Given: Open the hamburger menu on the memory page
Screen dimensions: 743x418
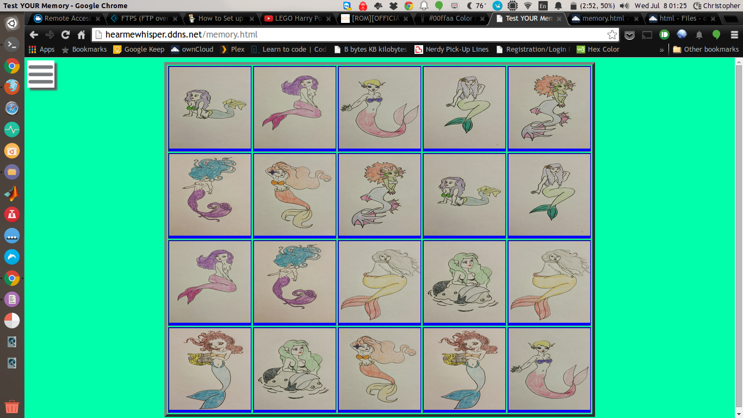Looking at the screenshot, I should point(41,74).
